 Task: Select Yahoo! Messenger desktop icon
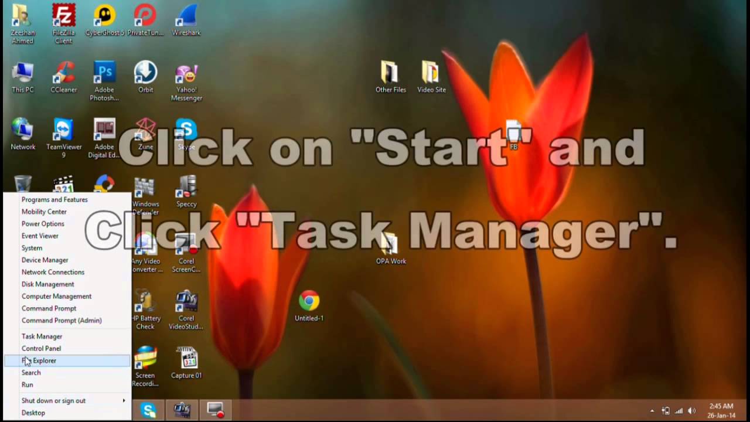[x=186, y=81]
